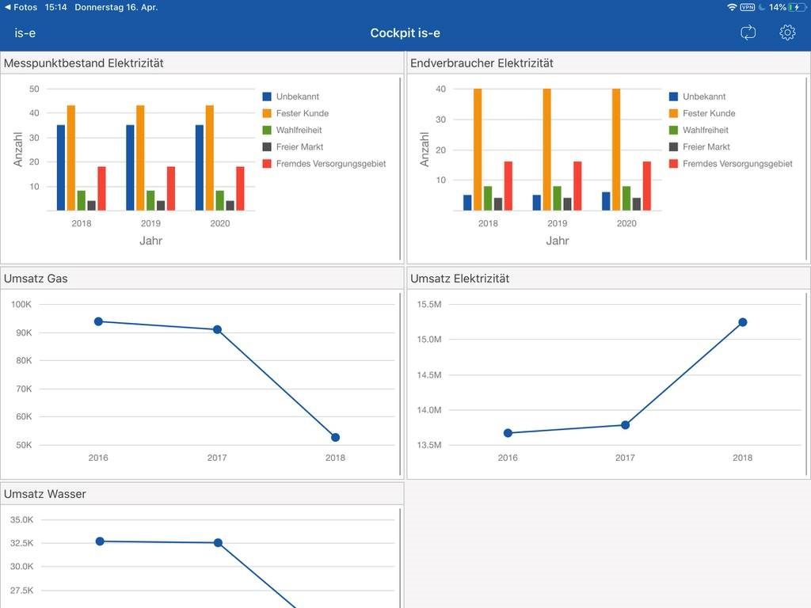811x608 pixels.
Task: Toggle Wahlfreiheit swatch in Endverbraucher legend
Action: coord(673,130)
